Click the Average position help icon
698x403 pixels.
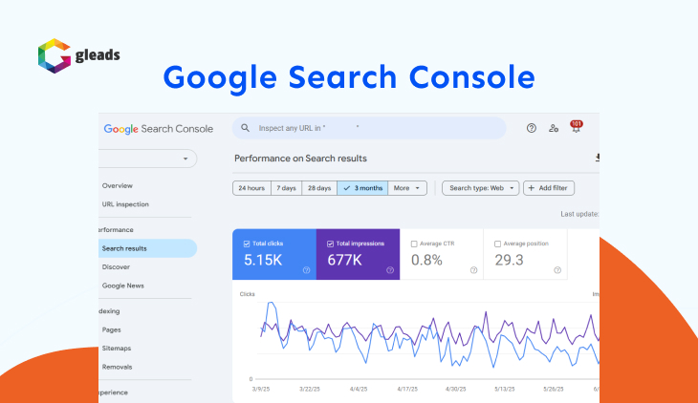[x=557, y=270]
